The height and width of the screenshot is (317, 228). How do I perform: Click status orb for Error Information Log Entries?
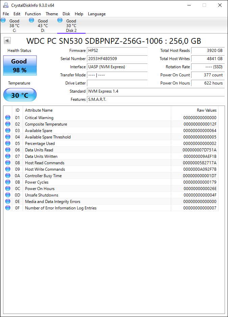8,208
